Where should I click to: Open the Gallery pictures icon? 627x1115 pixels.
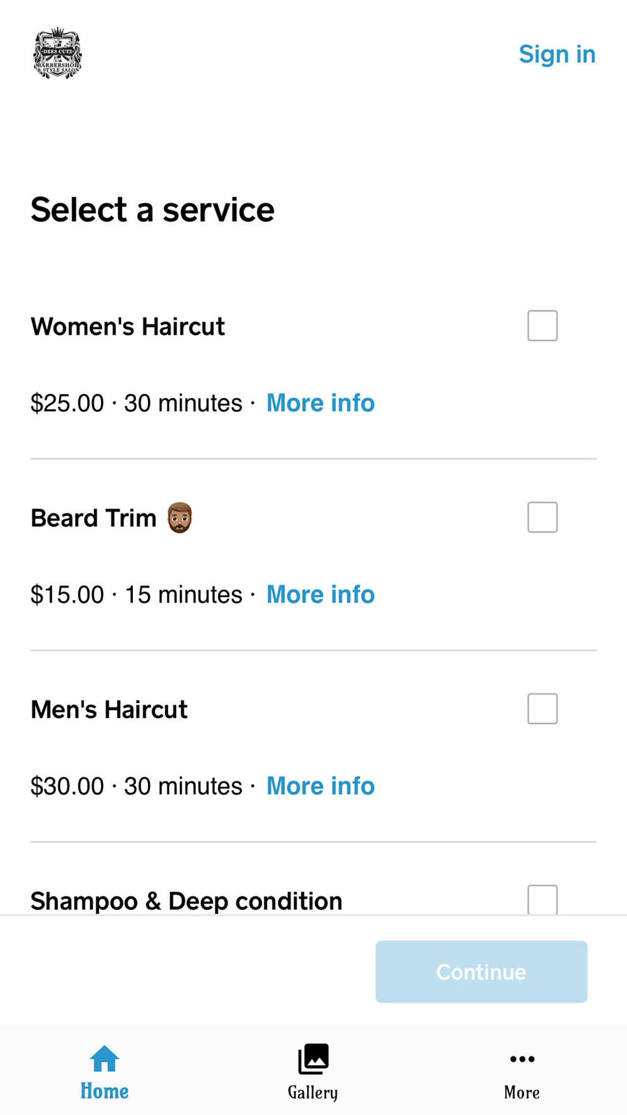pyautogui.click(x=313, y=1059)
